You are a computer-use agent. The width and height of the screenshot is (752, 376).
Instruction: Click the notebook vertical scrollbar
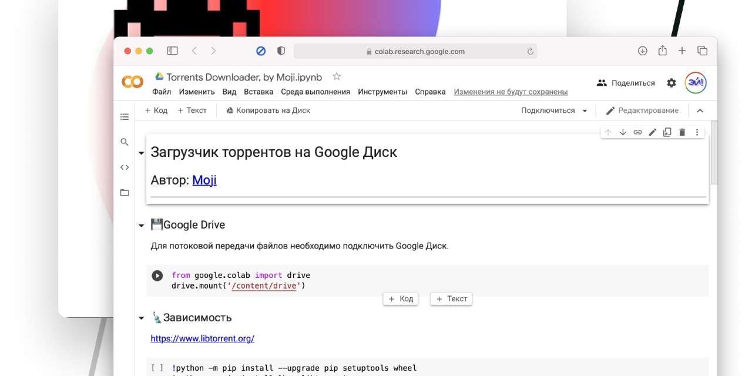click(x=714, y=153)
